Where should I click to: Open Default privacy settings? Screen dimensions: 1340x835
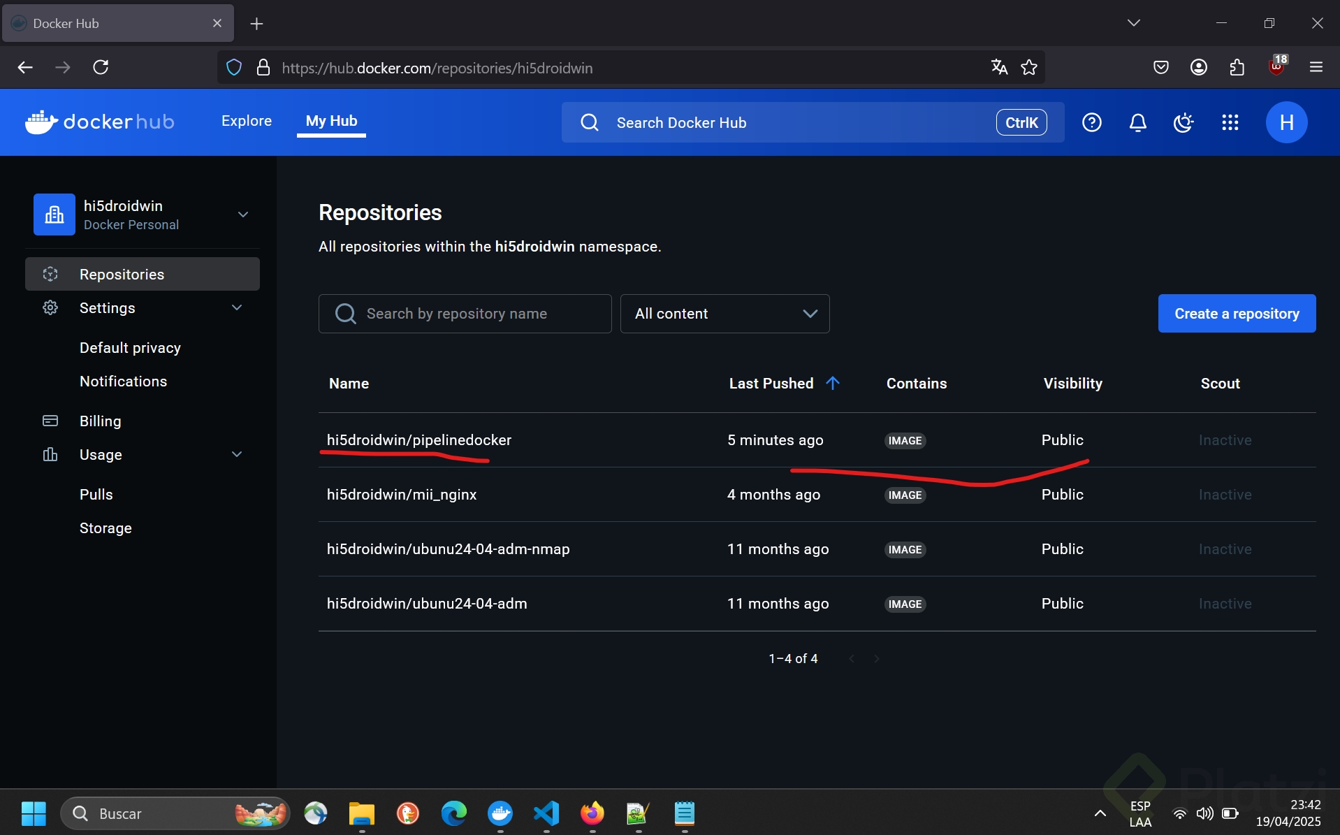click(130, 348)
